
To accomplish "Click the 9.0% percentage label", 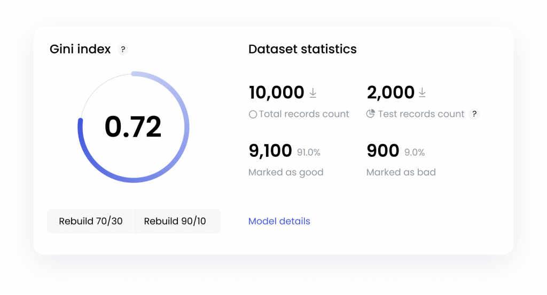I will pos(415,153).
